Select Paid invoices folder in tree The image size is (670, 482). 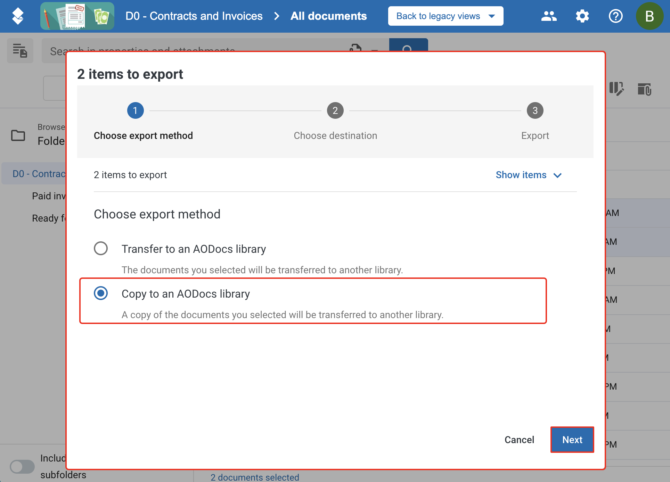pos(49,196)
